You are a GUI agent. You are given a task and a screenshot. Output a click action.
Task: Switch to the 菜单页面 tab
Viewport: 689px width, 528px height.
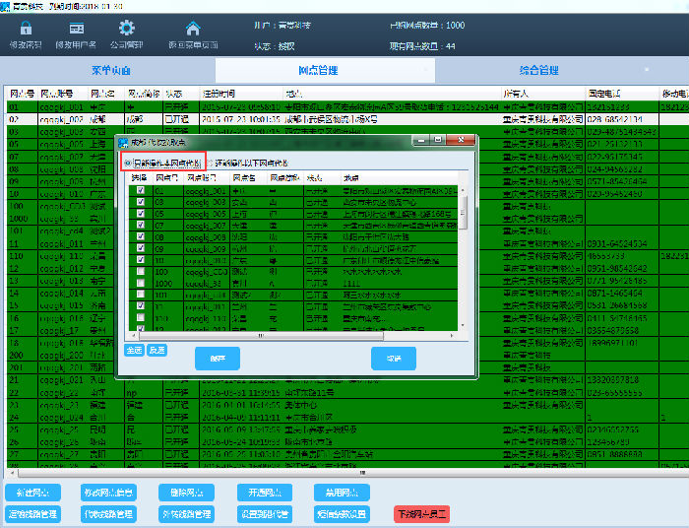(x=111, y=71)
